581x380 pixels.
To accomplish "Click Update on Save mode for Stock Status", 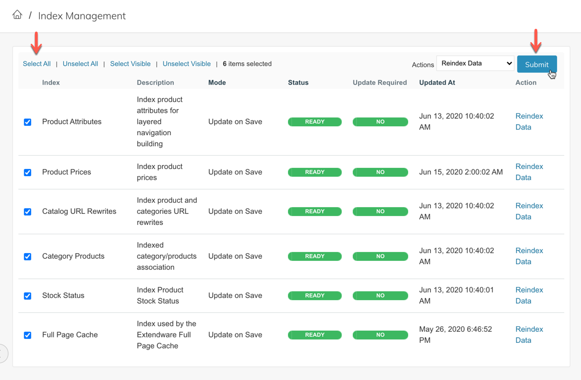I will click(x=235, y=295).
